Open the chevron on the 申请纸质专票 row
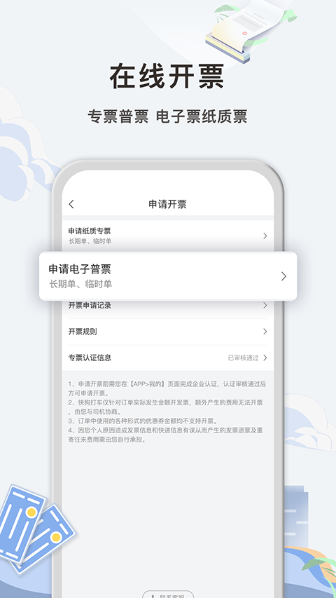This screenshot has width=336, height=598. pyautogui.click(x=265, y=236)
